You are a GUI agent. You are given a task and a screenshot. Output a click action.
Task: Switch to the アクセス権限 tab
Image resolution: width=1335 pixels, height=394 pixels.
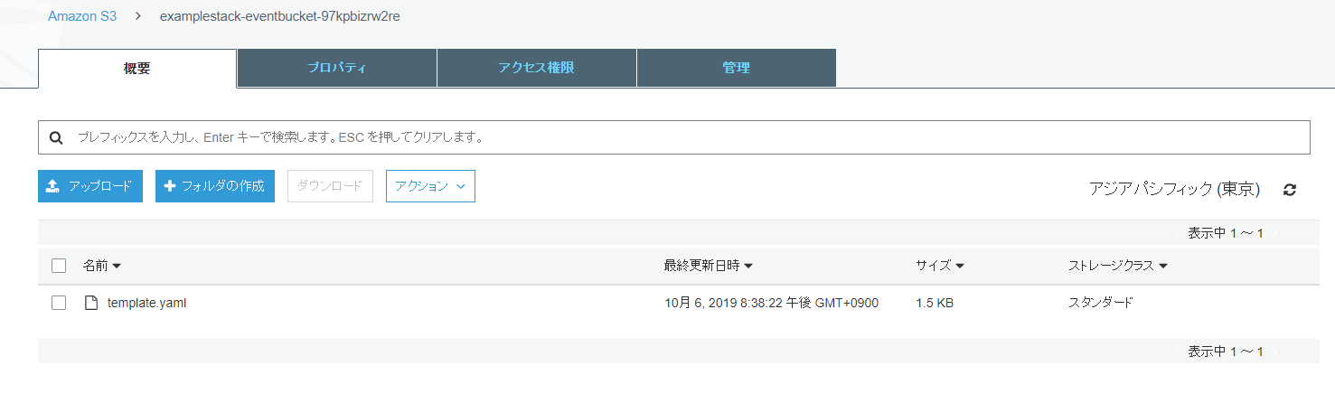pos(537,68)
